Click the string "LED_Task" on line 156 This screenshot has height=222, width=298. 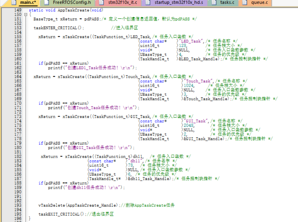tap(191, 41)
